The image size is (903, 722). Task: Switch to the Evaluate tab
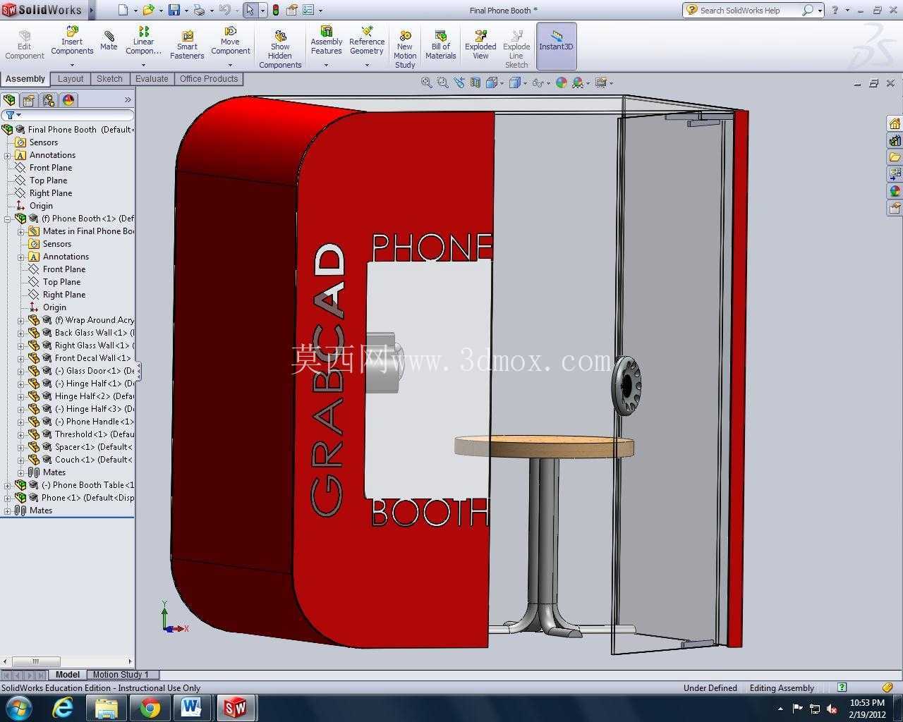coord(152,79)
